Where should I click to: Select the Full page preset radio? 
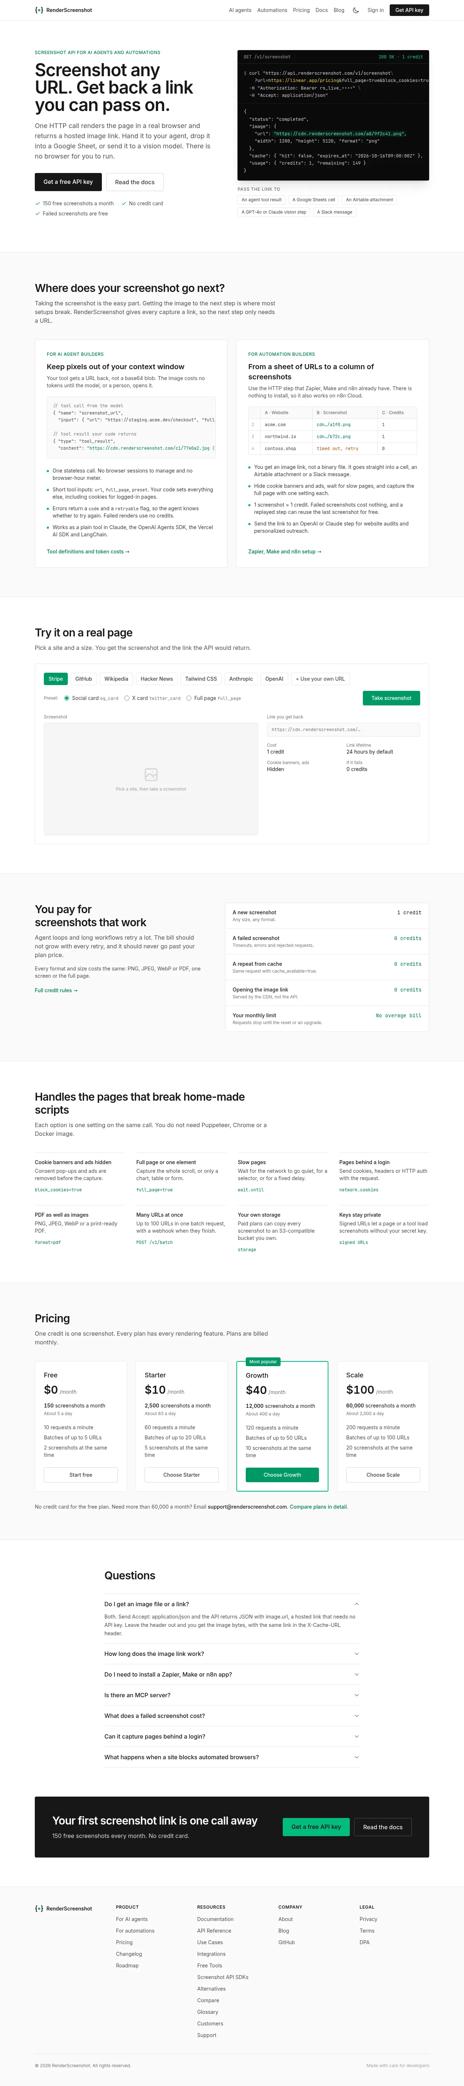click(x=188, y=698)
